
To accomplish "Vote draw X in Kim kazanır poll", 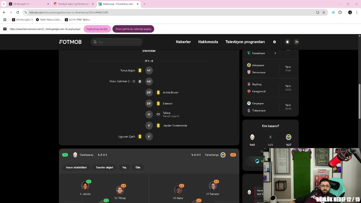I will pyautogui.click(x=270, y=137).
